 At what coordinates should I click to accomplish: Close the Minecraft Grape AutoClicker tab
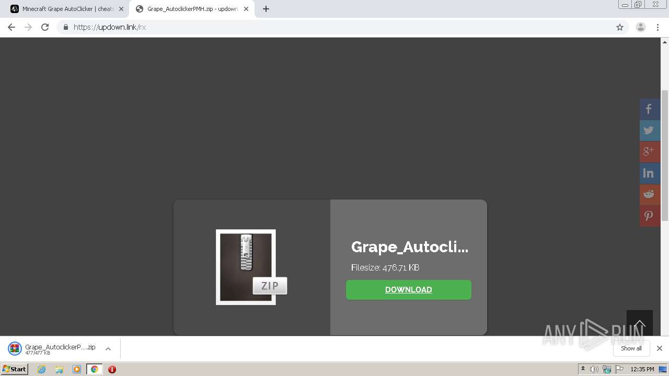121,9
